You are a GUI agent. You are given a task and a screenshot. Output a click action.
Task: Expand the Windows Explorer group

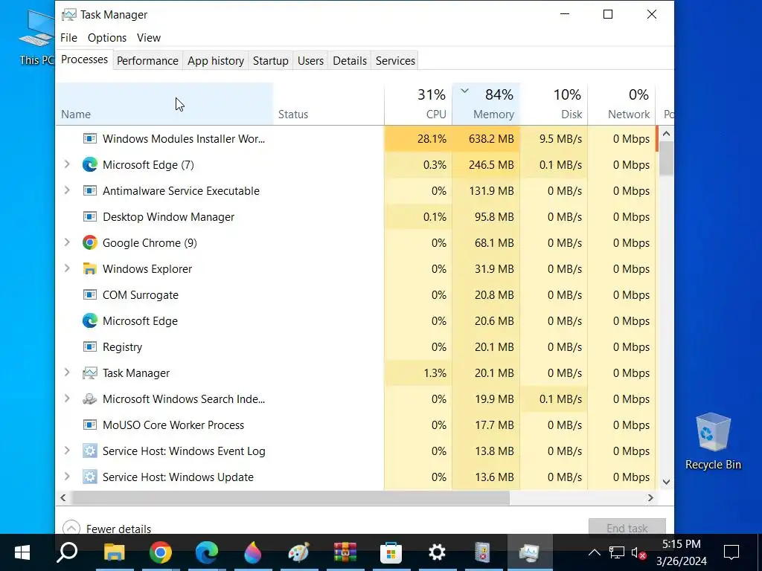pos(67,268)
